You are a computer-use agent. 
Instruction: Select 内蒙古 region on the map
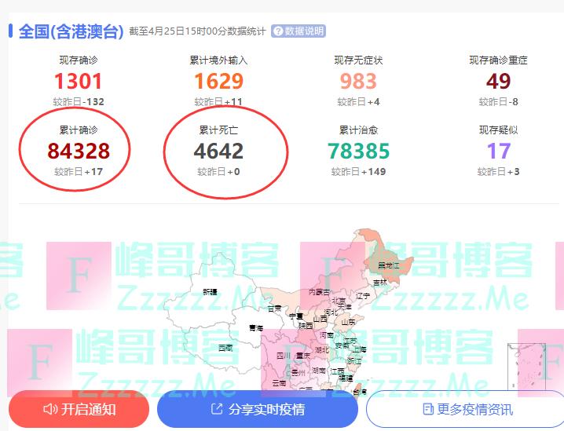point(320,291)
